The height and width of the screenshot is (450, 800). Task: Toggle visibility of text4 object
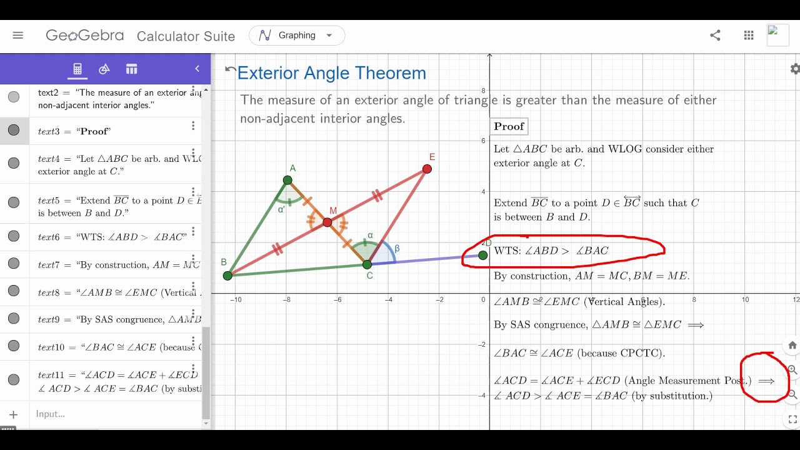click(x=14, y=163)
